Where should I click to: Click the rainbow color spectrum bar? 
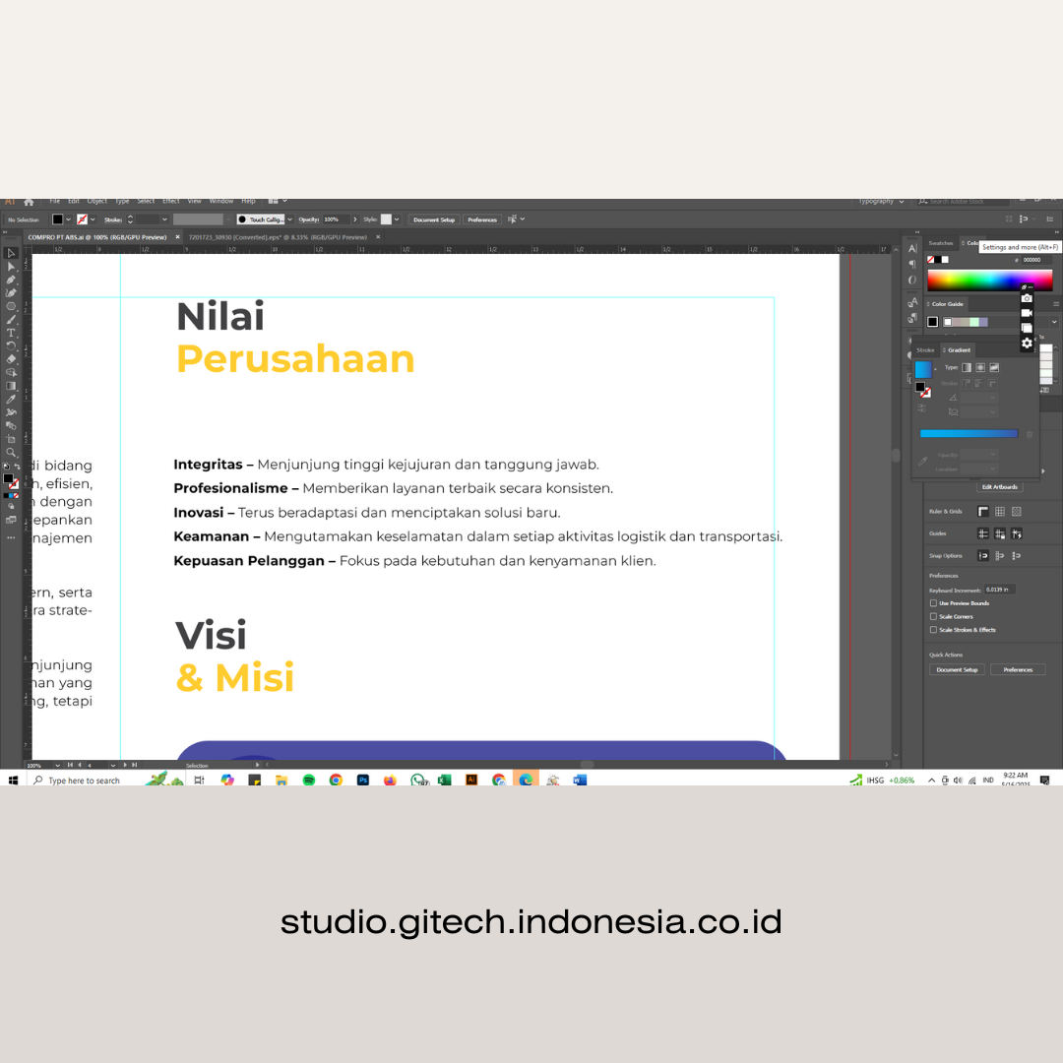(976, 280)
